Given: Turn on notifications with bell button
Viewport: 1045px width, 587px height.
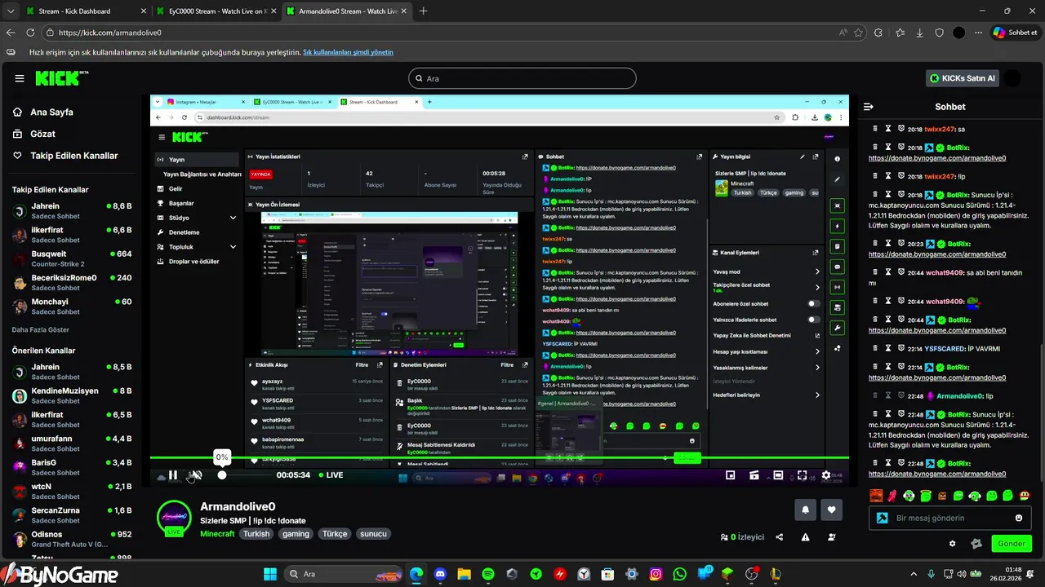Looking at the screenshot, I should tap(805, 510).
